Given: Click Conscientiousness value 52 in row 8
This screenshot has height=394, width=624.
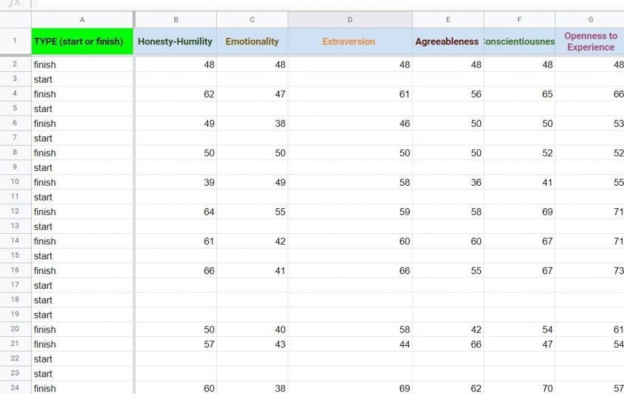Looking at the screenshot, I should pos(519,153).
